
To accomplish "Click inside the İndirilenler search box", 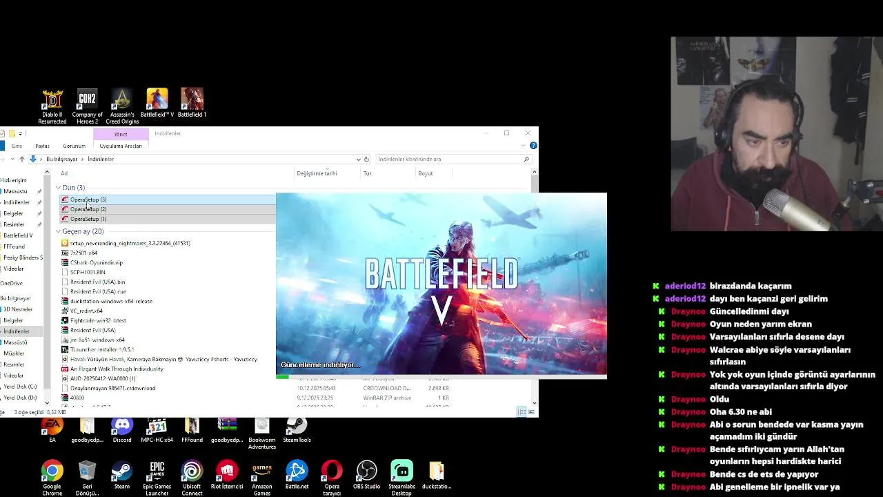I will pyautogui.click(x=453, y=159).
